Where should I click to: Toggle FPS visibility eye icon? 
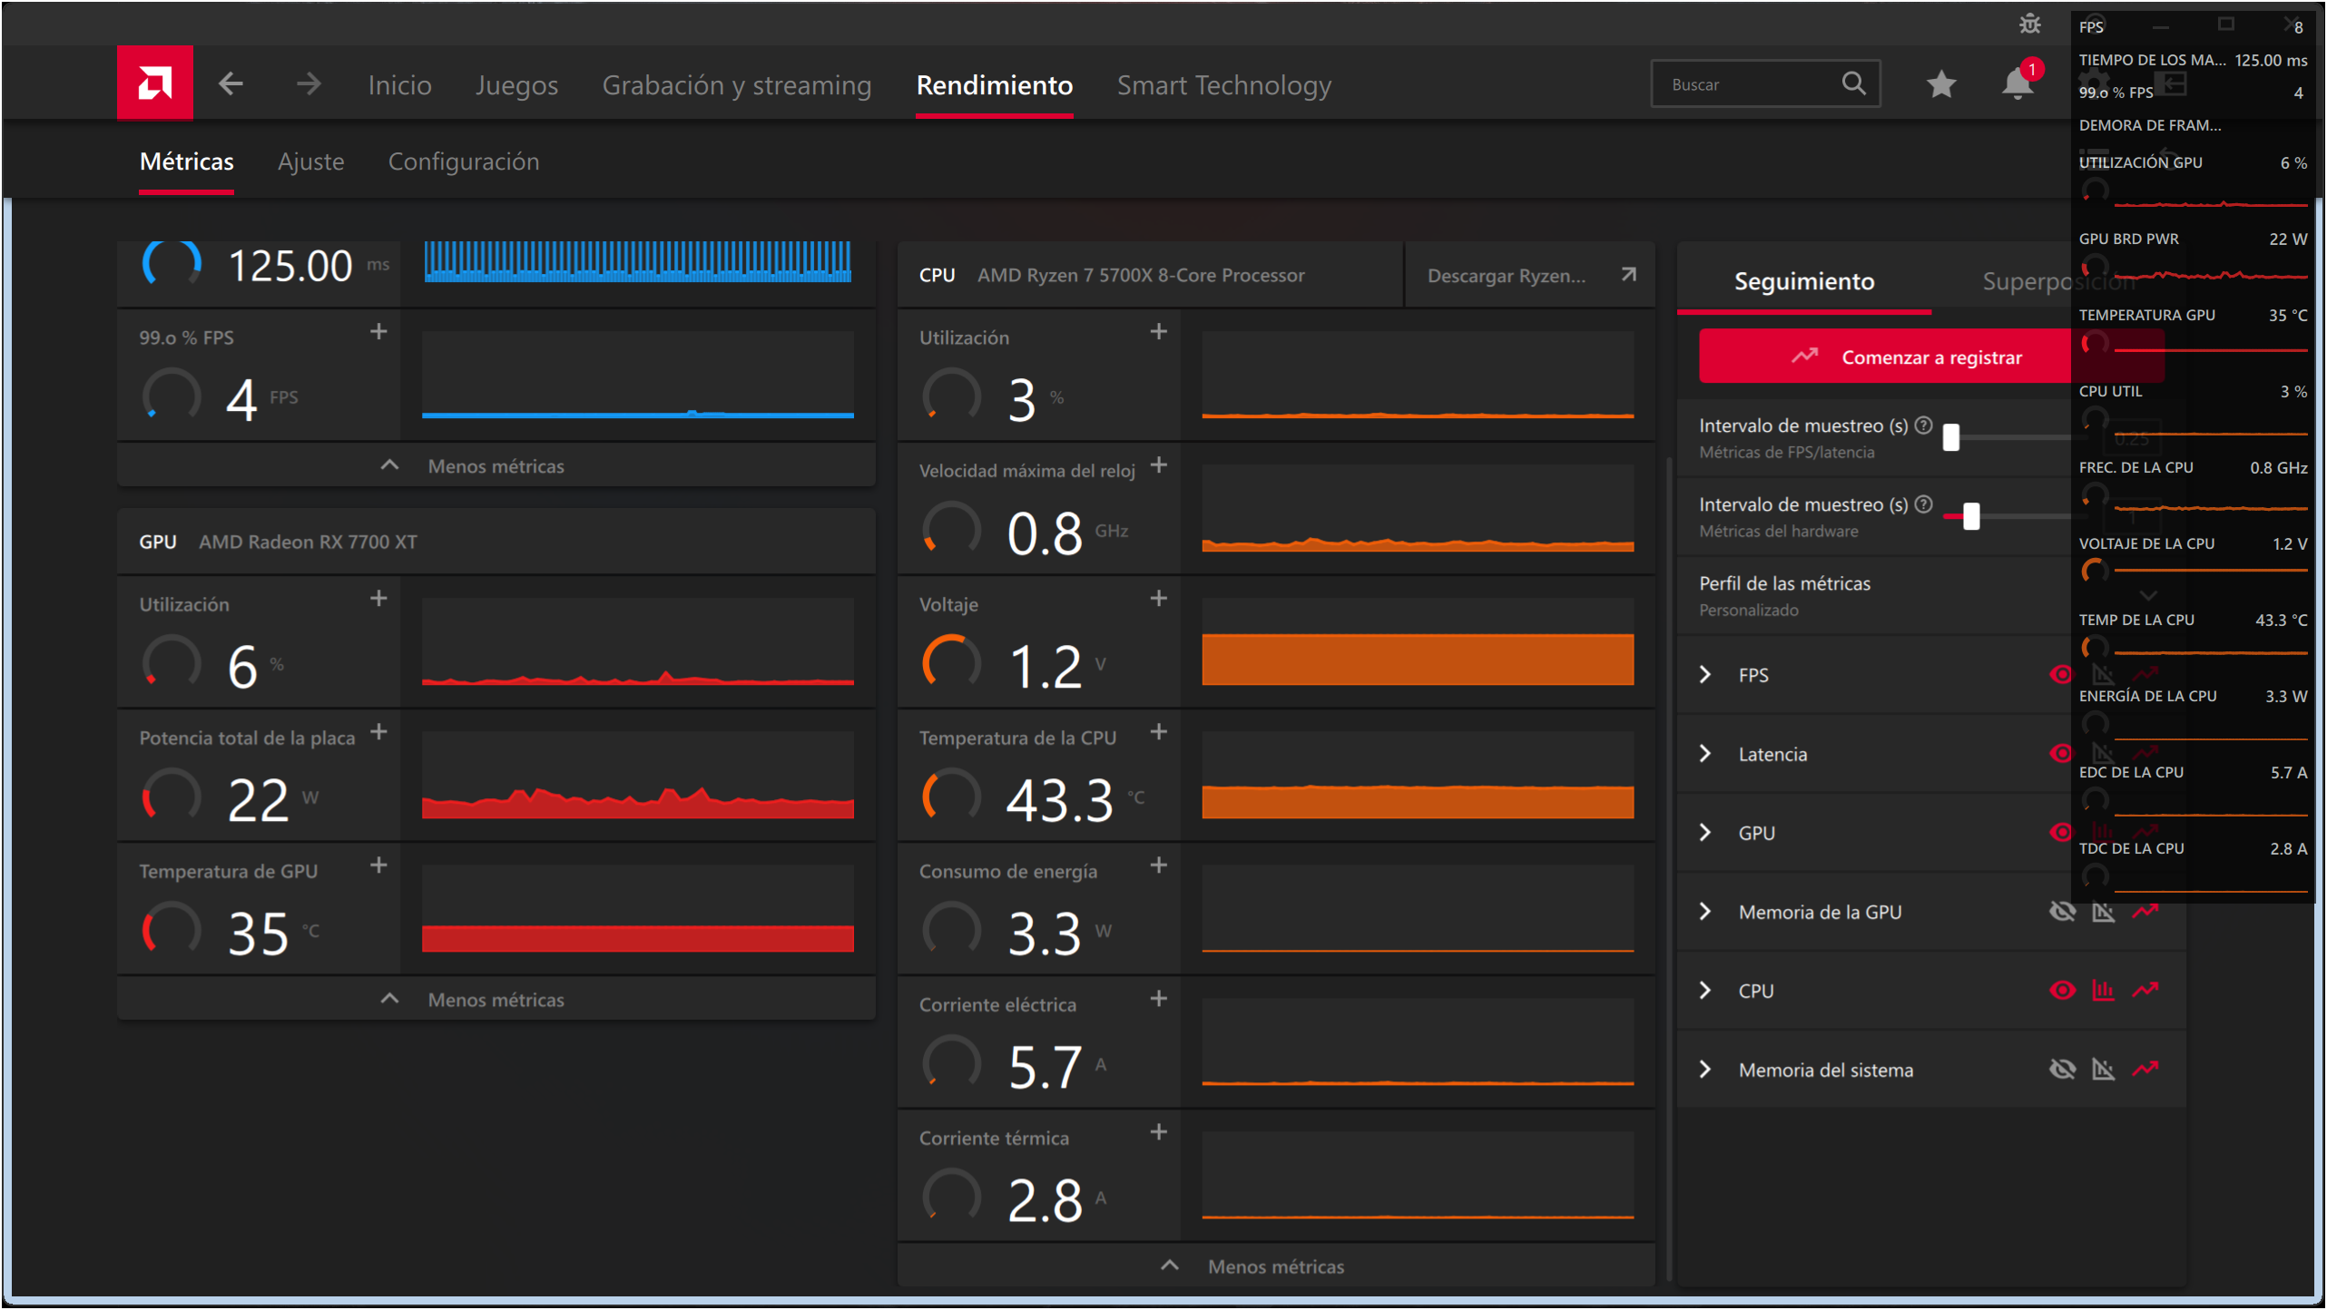click(x=2061, y=675)
